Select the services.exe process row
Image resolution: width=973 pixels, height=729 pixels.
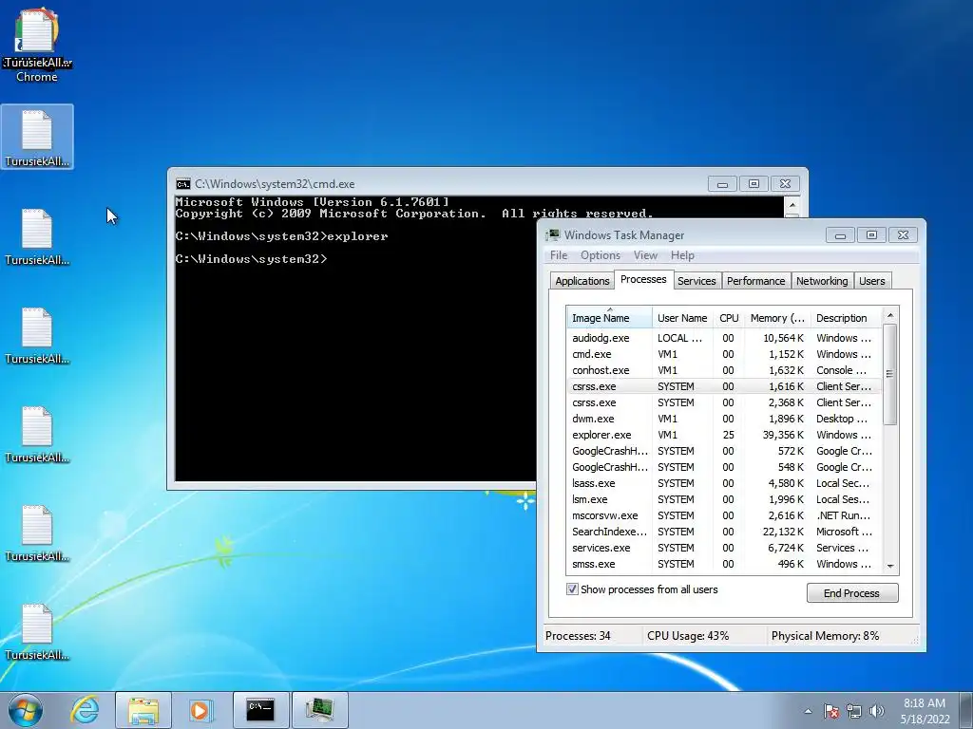723,548
